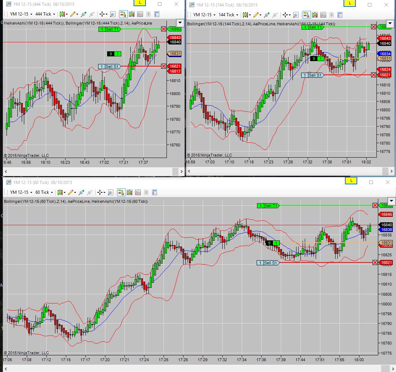396x372 pixels.
Task: Open data series icon in 144 Tick chart
Action: pos(315,15)
